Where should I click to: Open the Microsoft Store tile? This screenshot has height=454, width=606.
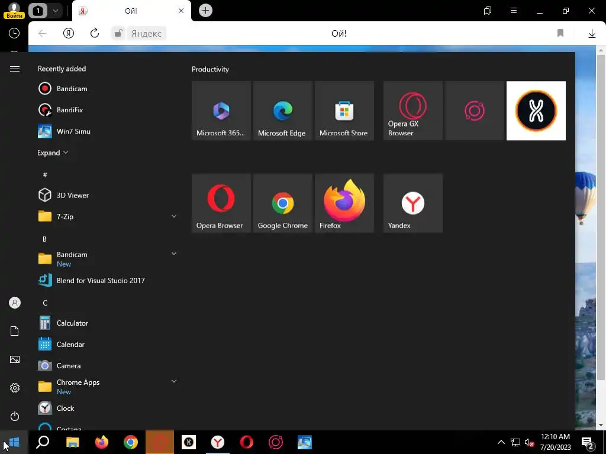(344, 111)
